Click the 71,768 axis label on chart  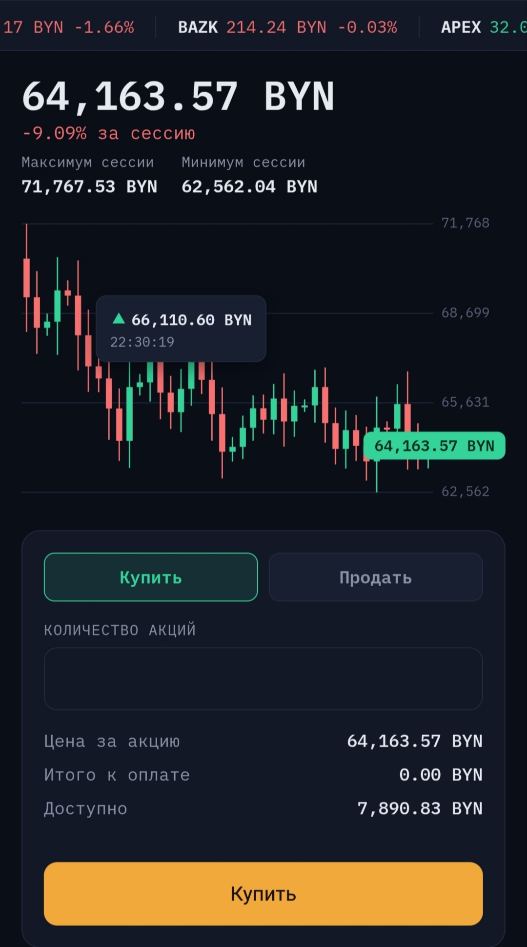pyautogui.click(x=465, y=223)
